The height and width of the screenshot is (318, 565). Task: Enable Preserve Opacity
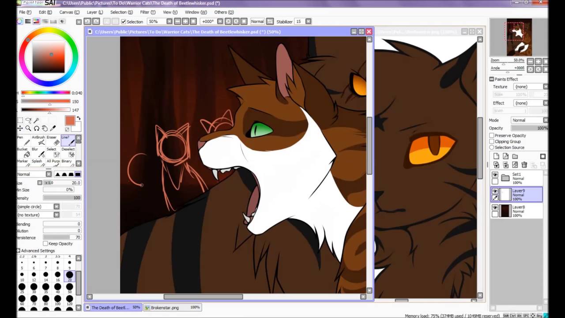point(492,136)
